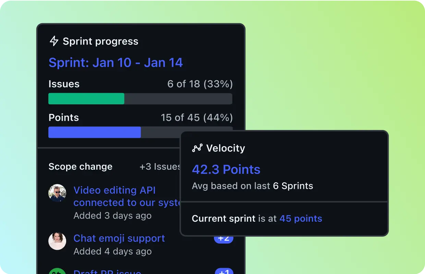Open the Chat emoji support issue
The height and width of the screenshot is (274, 425).
pyautogui.click(x=119, y=238)
